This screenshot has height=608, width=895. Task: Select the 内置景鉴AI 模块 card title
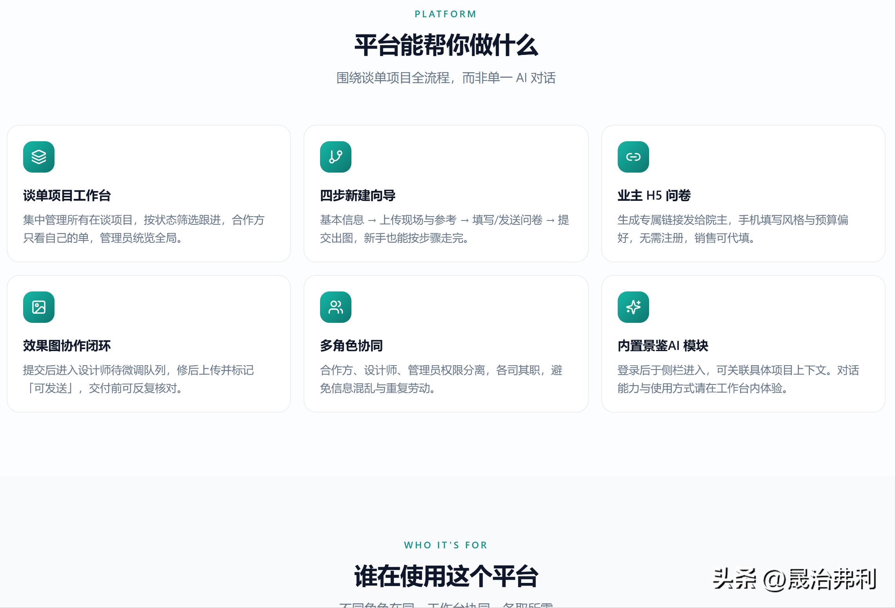tap(663, 346)
